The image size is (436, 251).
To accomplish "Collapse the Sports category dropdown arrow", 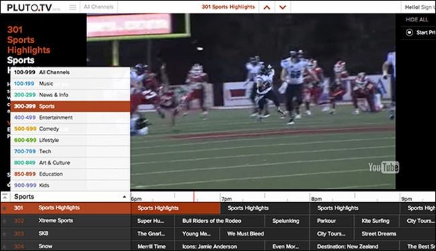I will tap(124, 197).
